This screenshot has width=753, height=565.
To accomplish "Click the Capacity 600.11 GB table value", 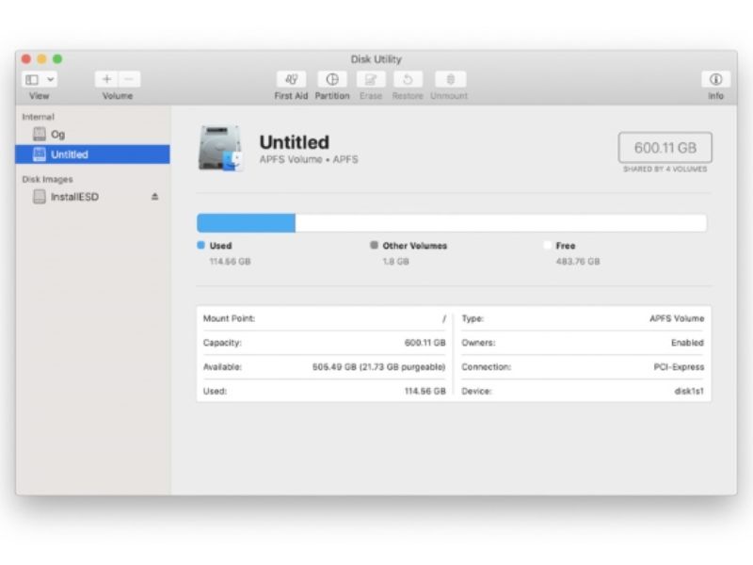I will [x=425, y=343].
